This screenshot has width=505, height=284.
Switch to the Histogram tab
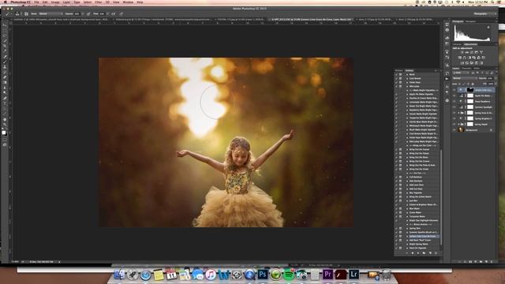tap(458, 21)
